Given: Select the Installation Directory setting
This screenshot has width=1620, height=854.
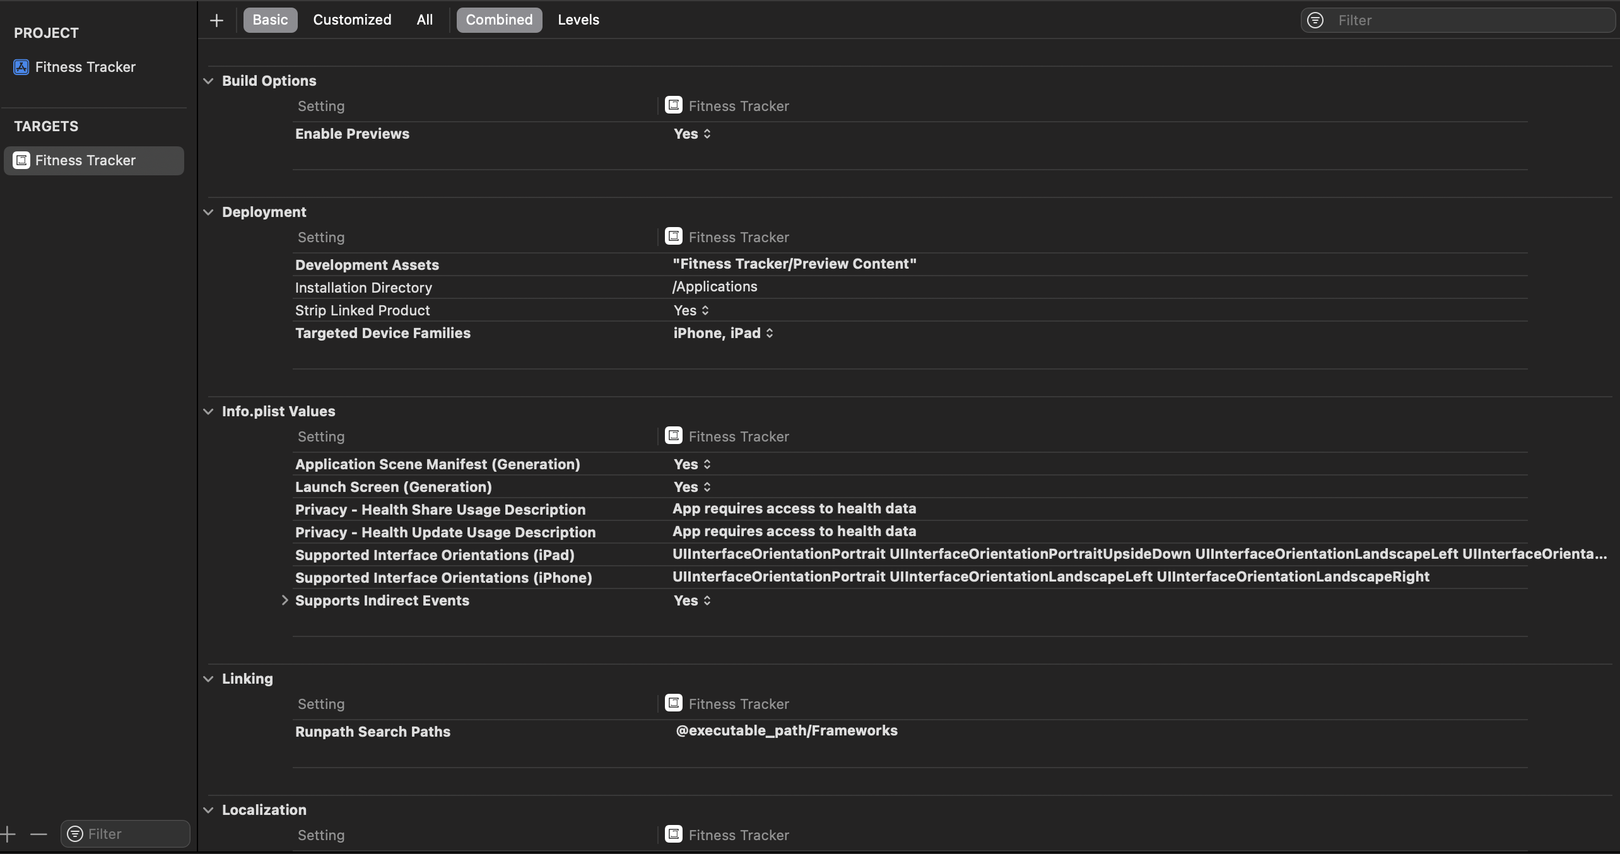Looking at the screenshot, I should click(363, 288).
